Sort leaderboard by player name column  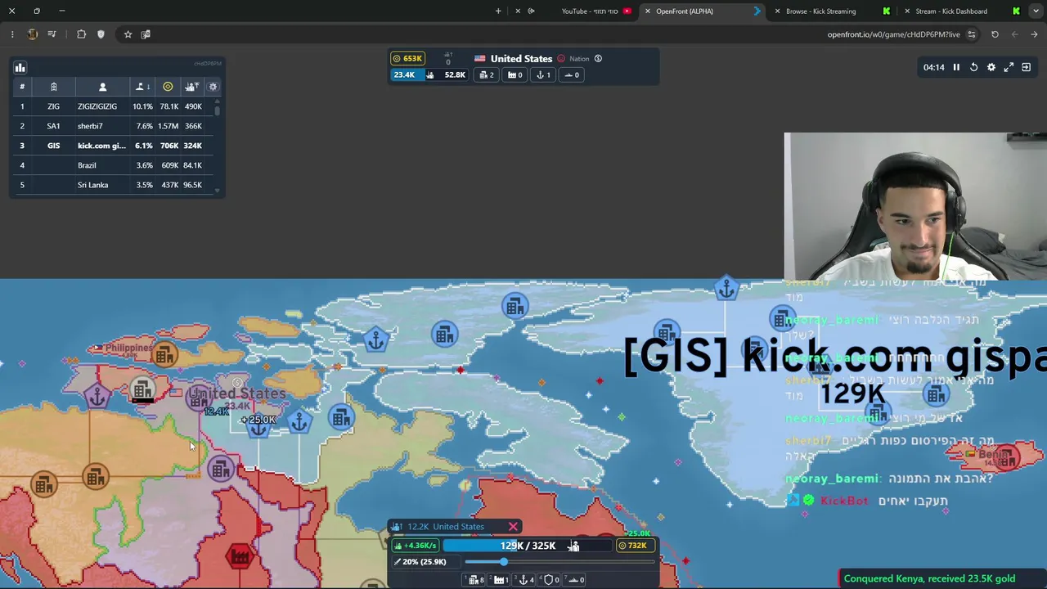[x=102, y=87]
